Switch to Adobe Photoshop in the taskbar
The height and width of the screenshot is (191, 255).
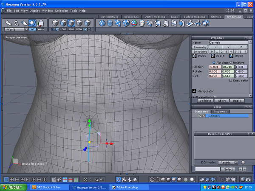[126, 187]
